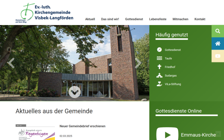Follow the Sudargas quick link text
Viewport: 224px width, 140px height.
click(171, 75)
